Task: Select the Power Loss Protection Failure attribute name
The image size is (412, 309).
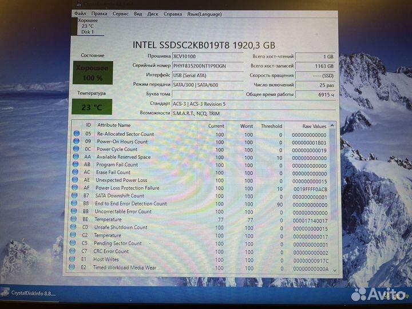Action: (x=128, y=188)
